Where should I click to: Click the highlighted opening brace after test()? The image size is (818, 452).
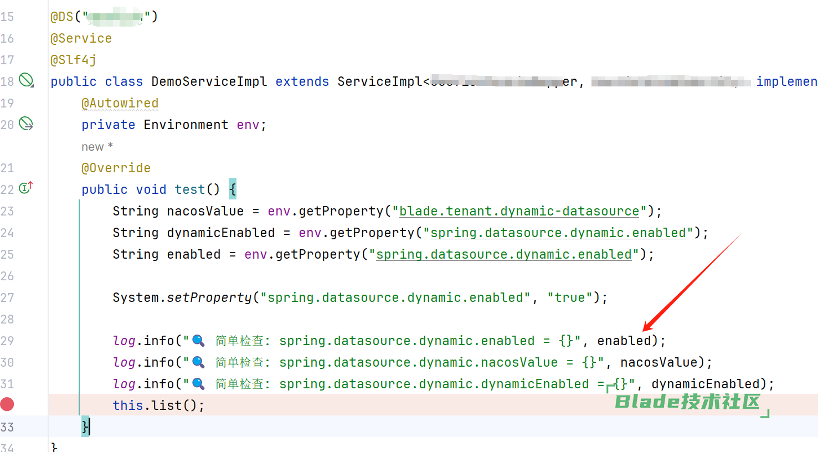tap(233, 189)
